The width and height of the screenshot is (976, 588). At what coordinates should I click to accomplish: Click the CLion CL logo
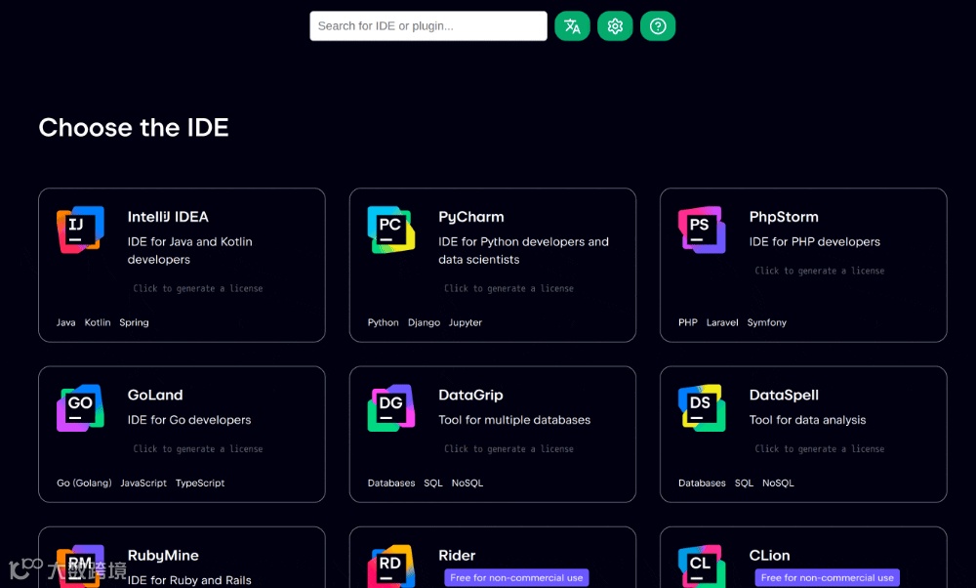coord(702,567)
